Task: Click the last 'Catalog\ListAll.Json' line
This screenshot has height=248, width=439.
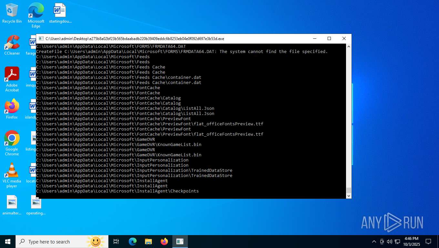Action: coord(125,114)
